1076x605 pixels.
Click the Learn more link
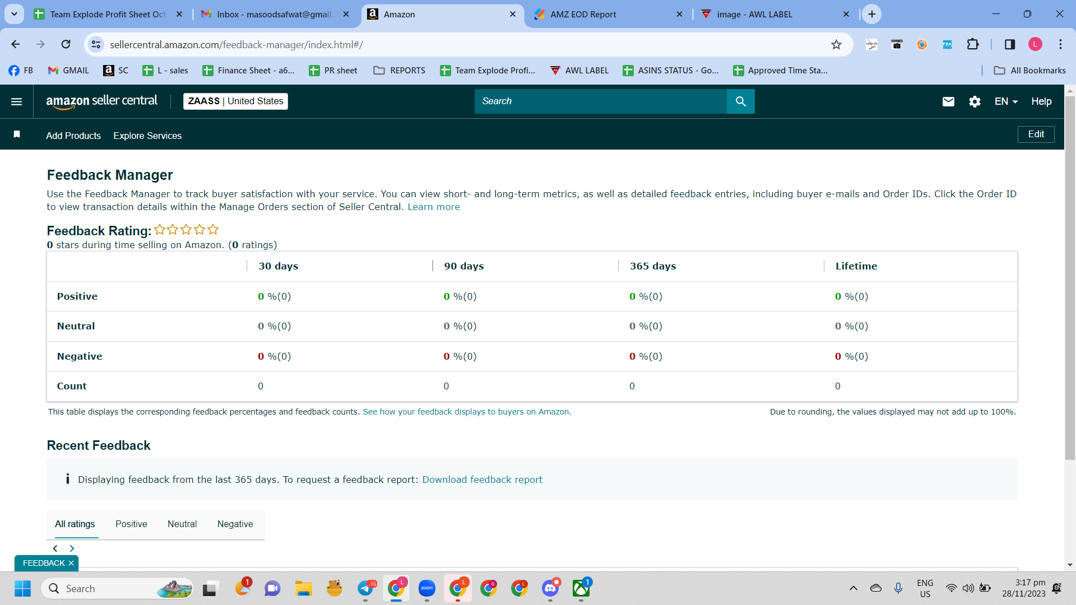[434, 207]
